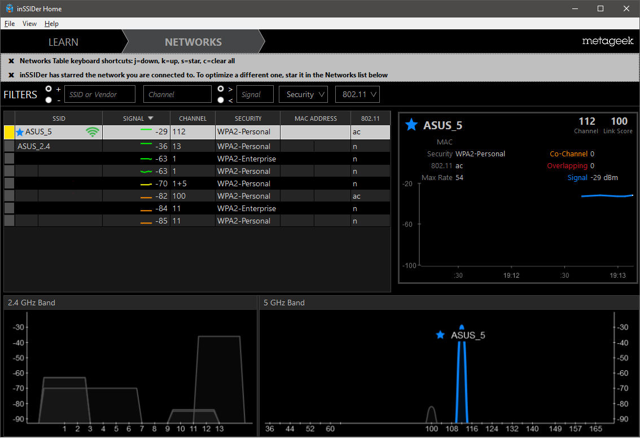Open the 802.11 filter dropdown
The image size is (640, 438).
(358, 94)
